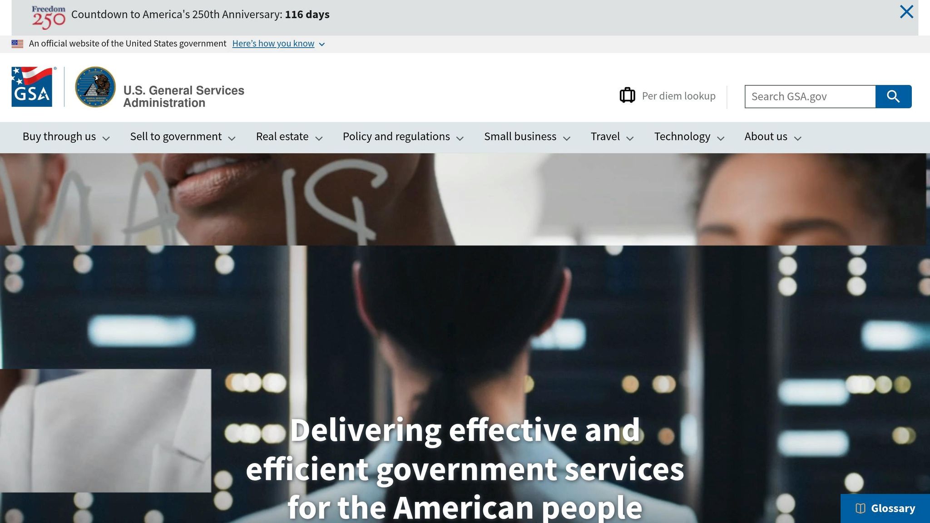
Task: Click the GSA star logo
Action: point(32,87)
